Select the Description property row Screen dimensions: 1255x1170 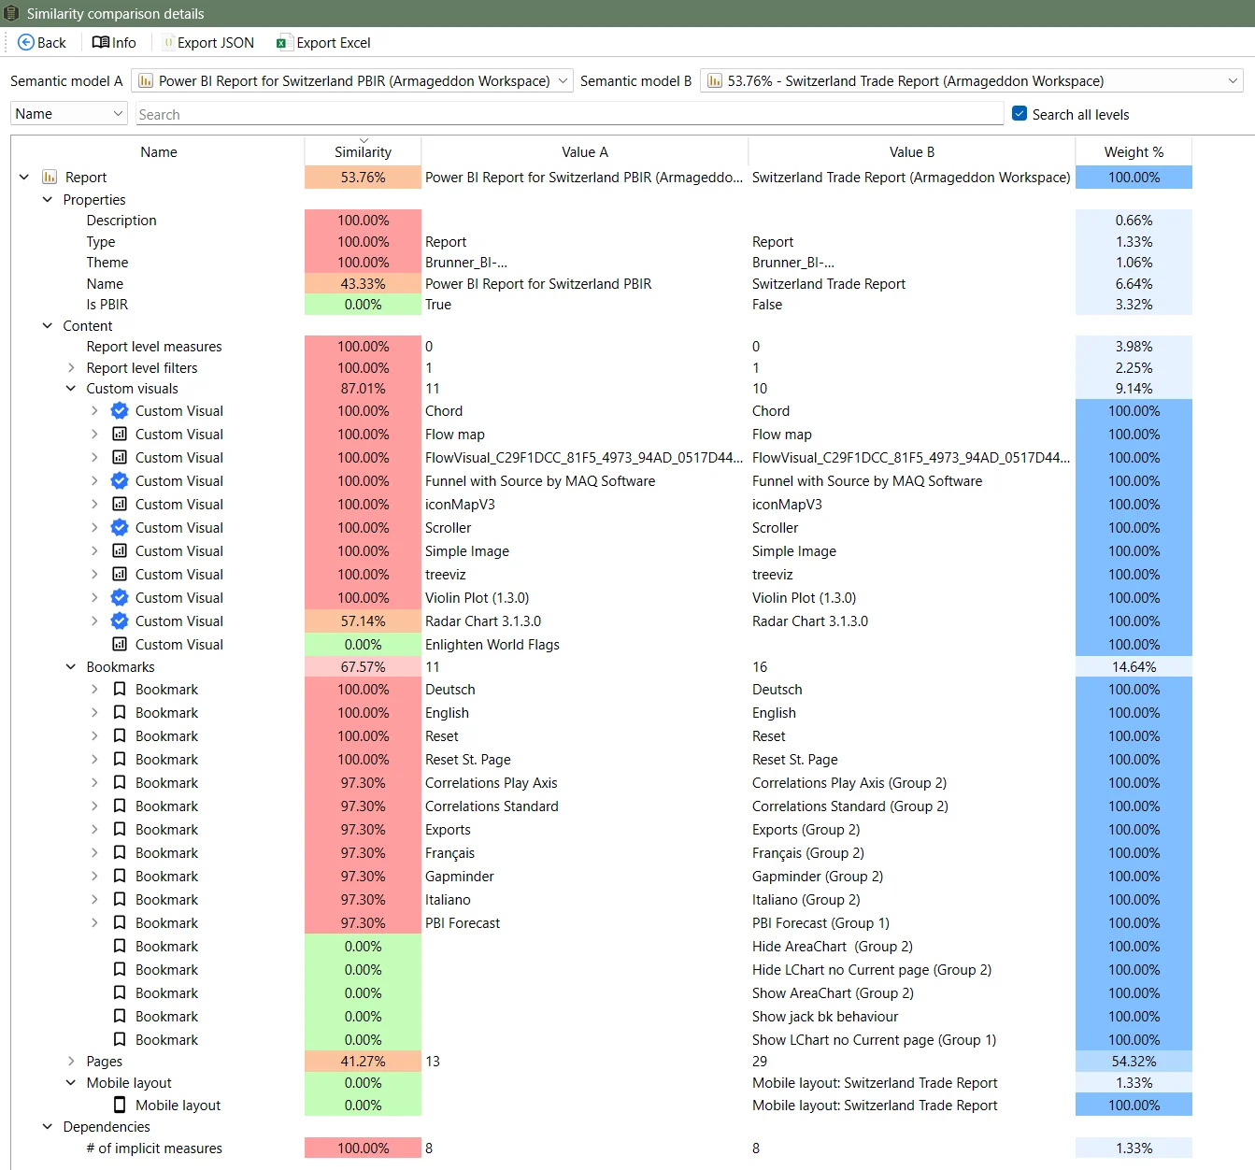pos(601,220)
